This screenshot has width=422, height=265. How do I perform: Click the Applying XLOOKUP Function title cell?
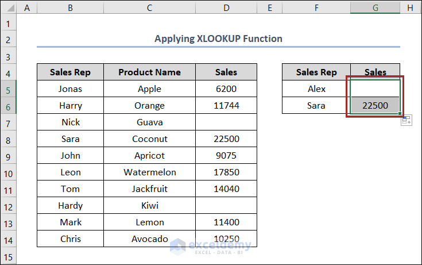coord(218,39)
